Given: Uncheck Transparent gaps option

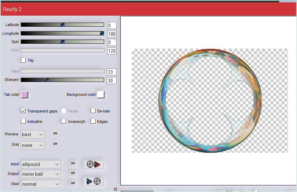Looking at the screenshot, I should 23,111.
